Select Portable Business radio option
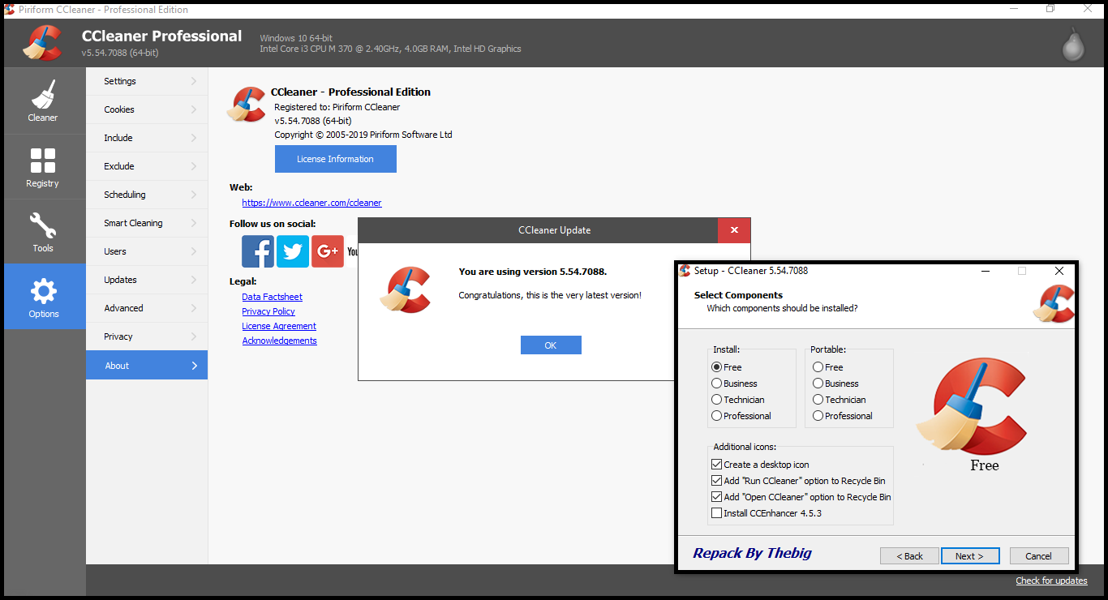 818,384
